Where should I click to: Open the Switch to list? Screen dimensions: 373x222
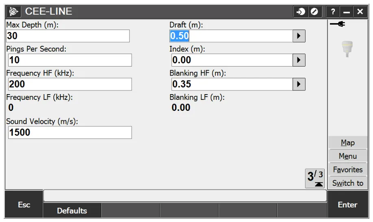point(348,183)
